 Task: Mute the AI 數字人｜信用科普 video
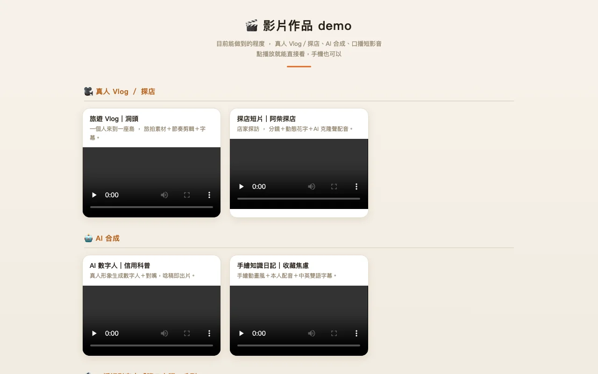click(164, 333)
